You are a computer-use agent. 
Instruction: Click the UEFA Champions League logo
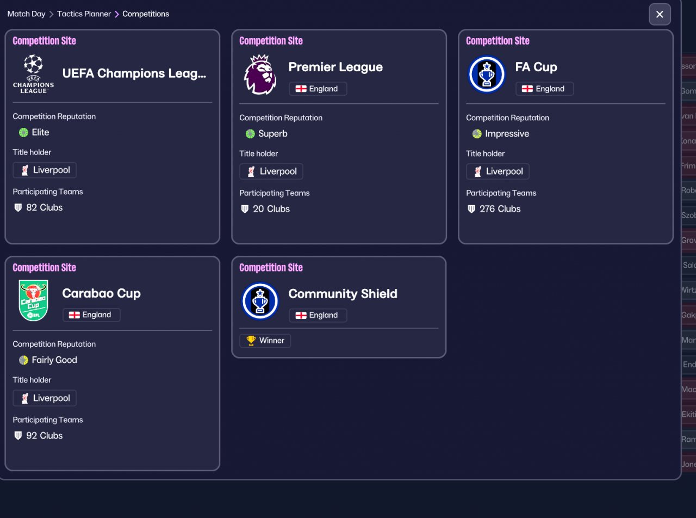tap(33, 74)
